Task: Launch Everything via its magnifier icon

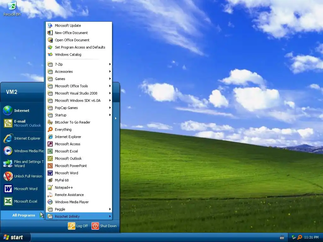Action: (50, 130)
